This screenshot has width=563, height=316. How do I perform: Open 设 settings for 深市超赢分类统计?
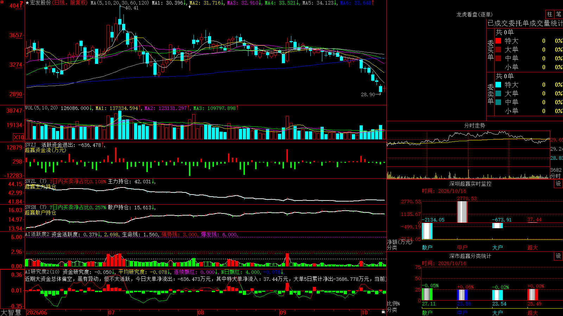coord(558,256)
